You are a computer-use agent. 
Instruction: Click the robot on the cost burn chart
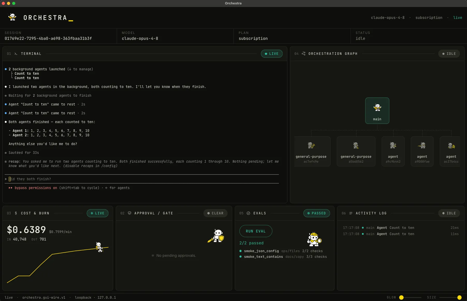click(x=99, y=247)
